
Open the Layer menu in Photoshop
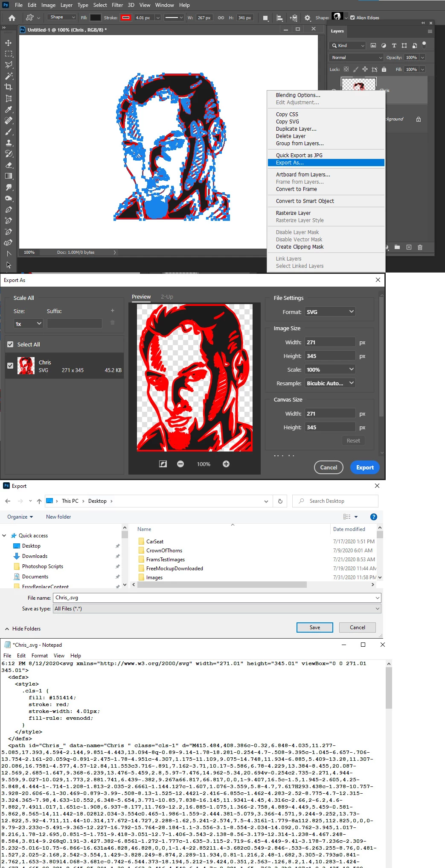tap(66, 5)
